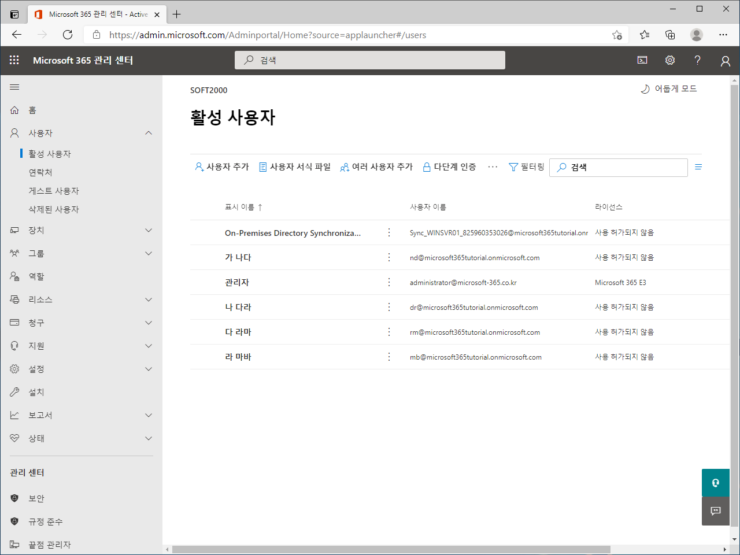This screenshot has width=740, height=555.
Task: Open more options for 라 마바 row
Action: pos(389,357)
